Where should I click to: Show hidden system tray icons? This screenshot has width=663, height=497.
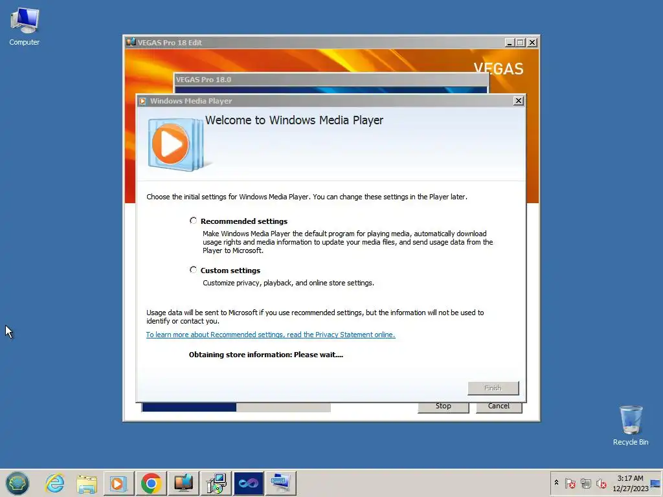[556, 483]
